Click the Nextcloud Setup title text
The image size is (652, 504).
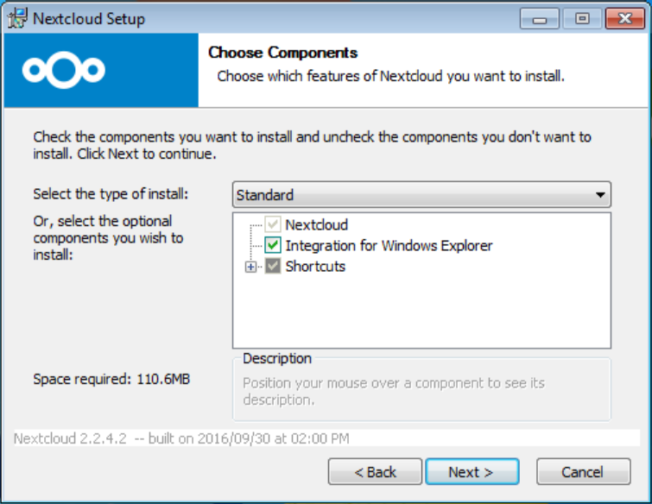point(88,18)
